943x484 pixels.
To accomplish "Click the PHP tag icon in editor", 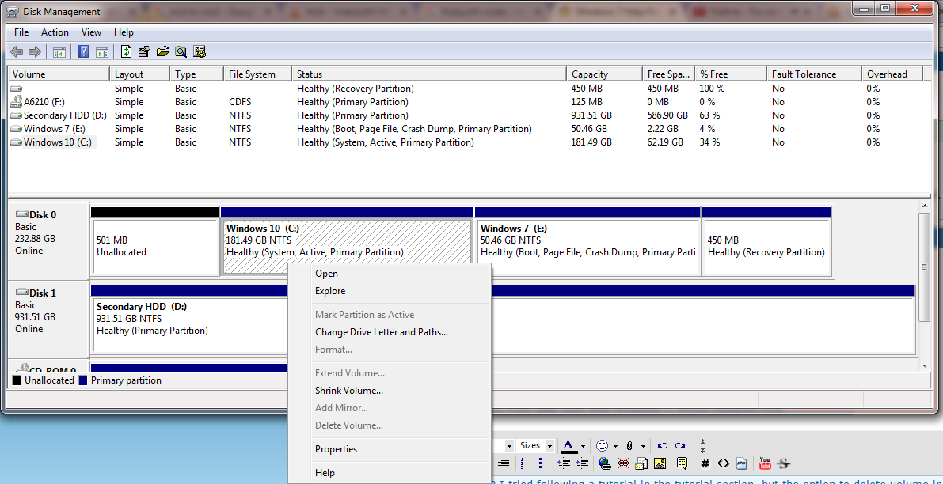I will [742, 463].
